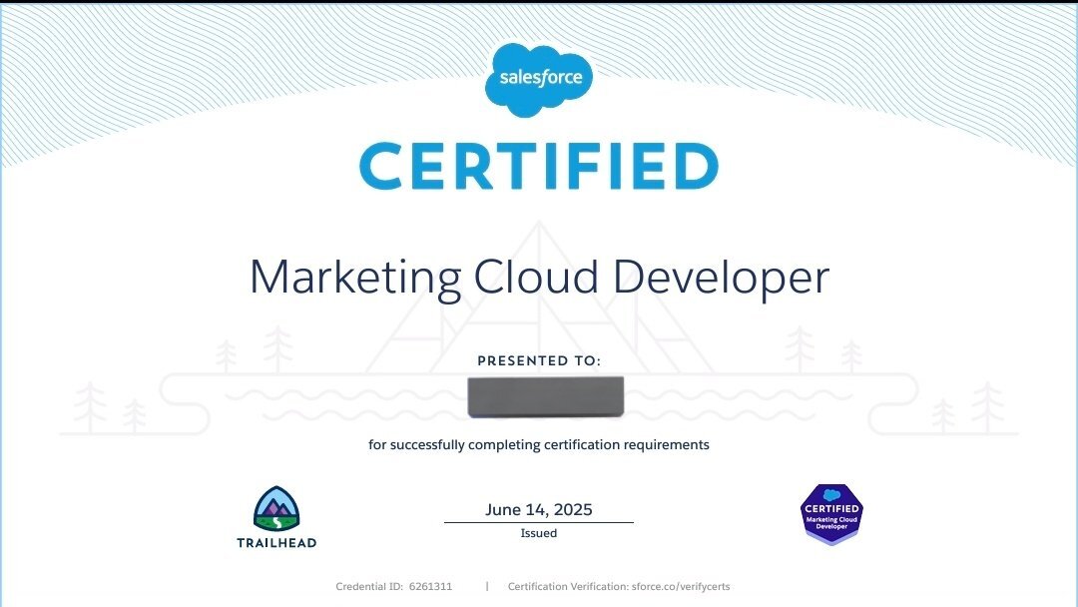The image size is (1078, 607).
Task: Click the Salesforce cloud logo
Action: [538, 80]
